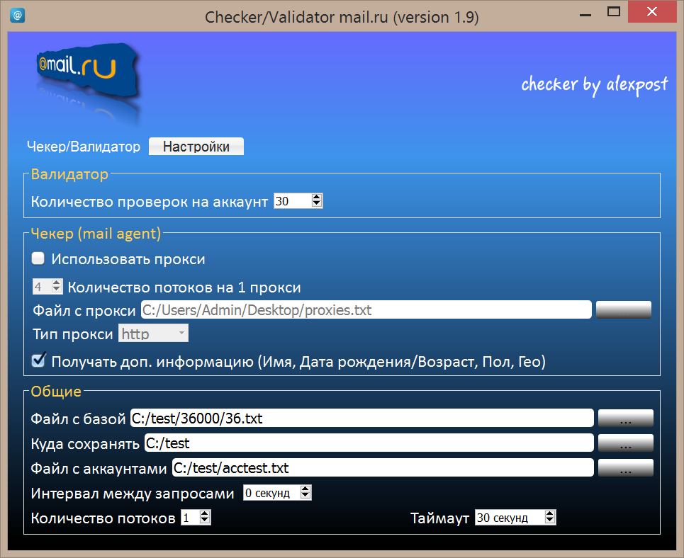
Task: Expand the Тип прокси http dropdown
Action: [x=154, y=334]
